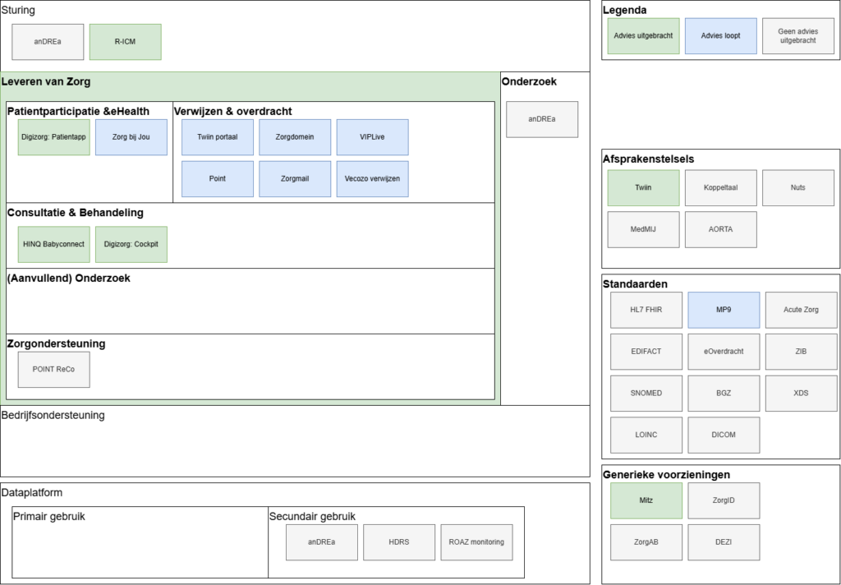841x585 pixels.
Task: Click the LOINC box
Action: [x=646, y=435]
